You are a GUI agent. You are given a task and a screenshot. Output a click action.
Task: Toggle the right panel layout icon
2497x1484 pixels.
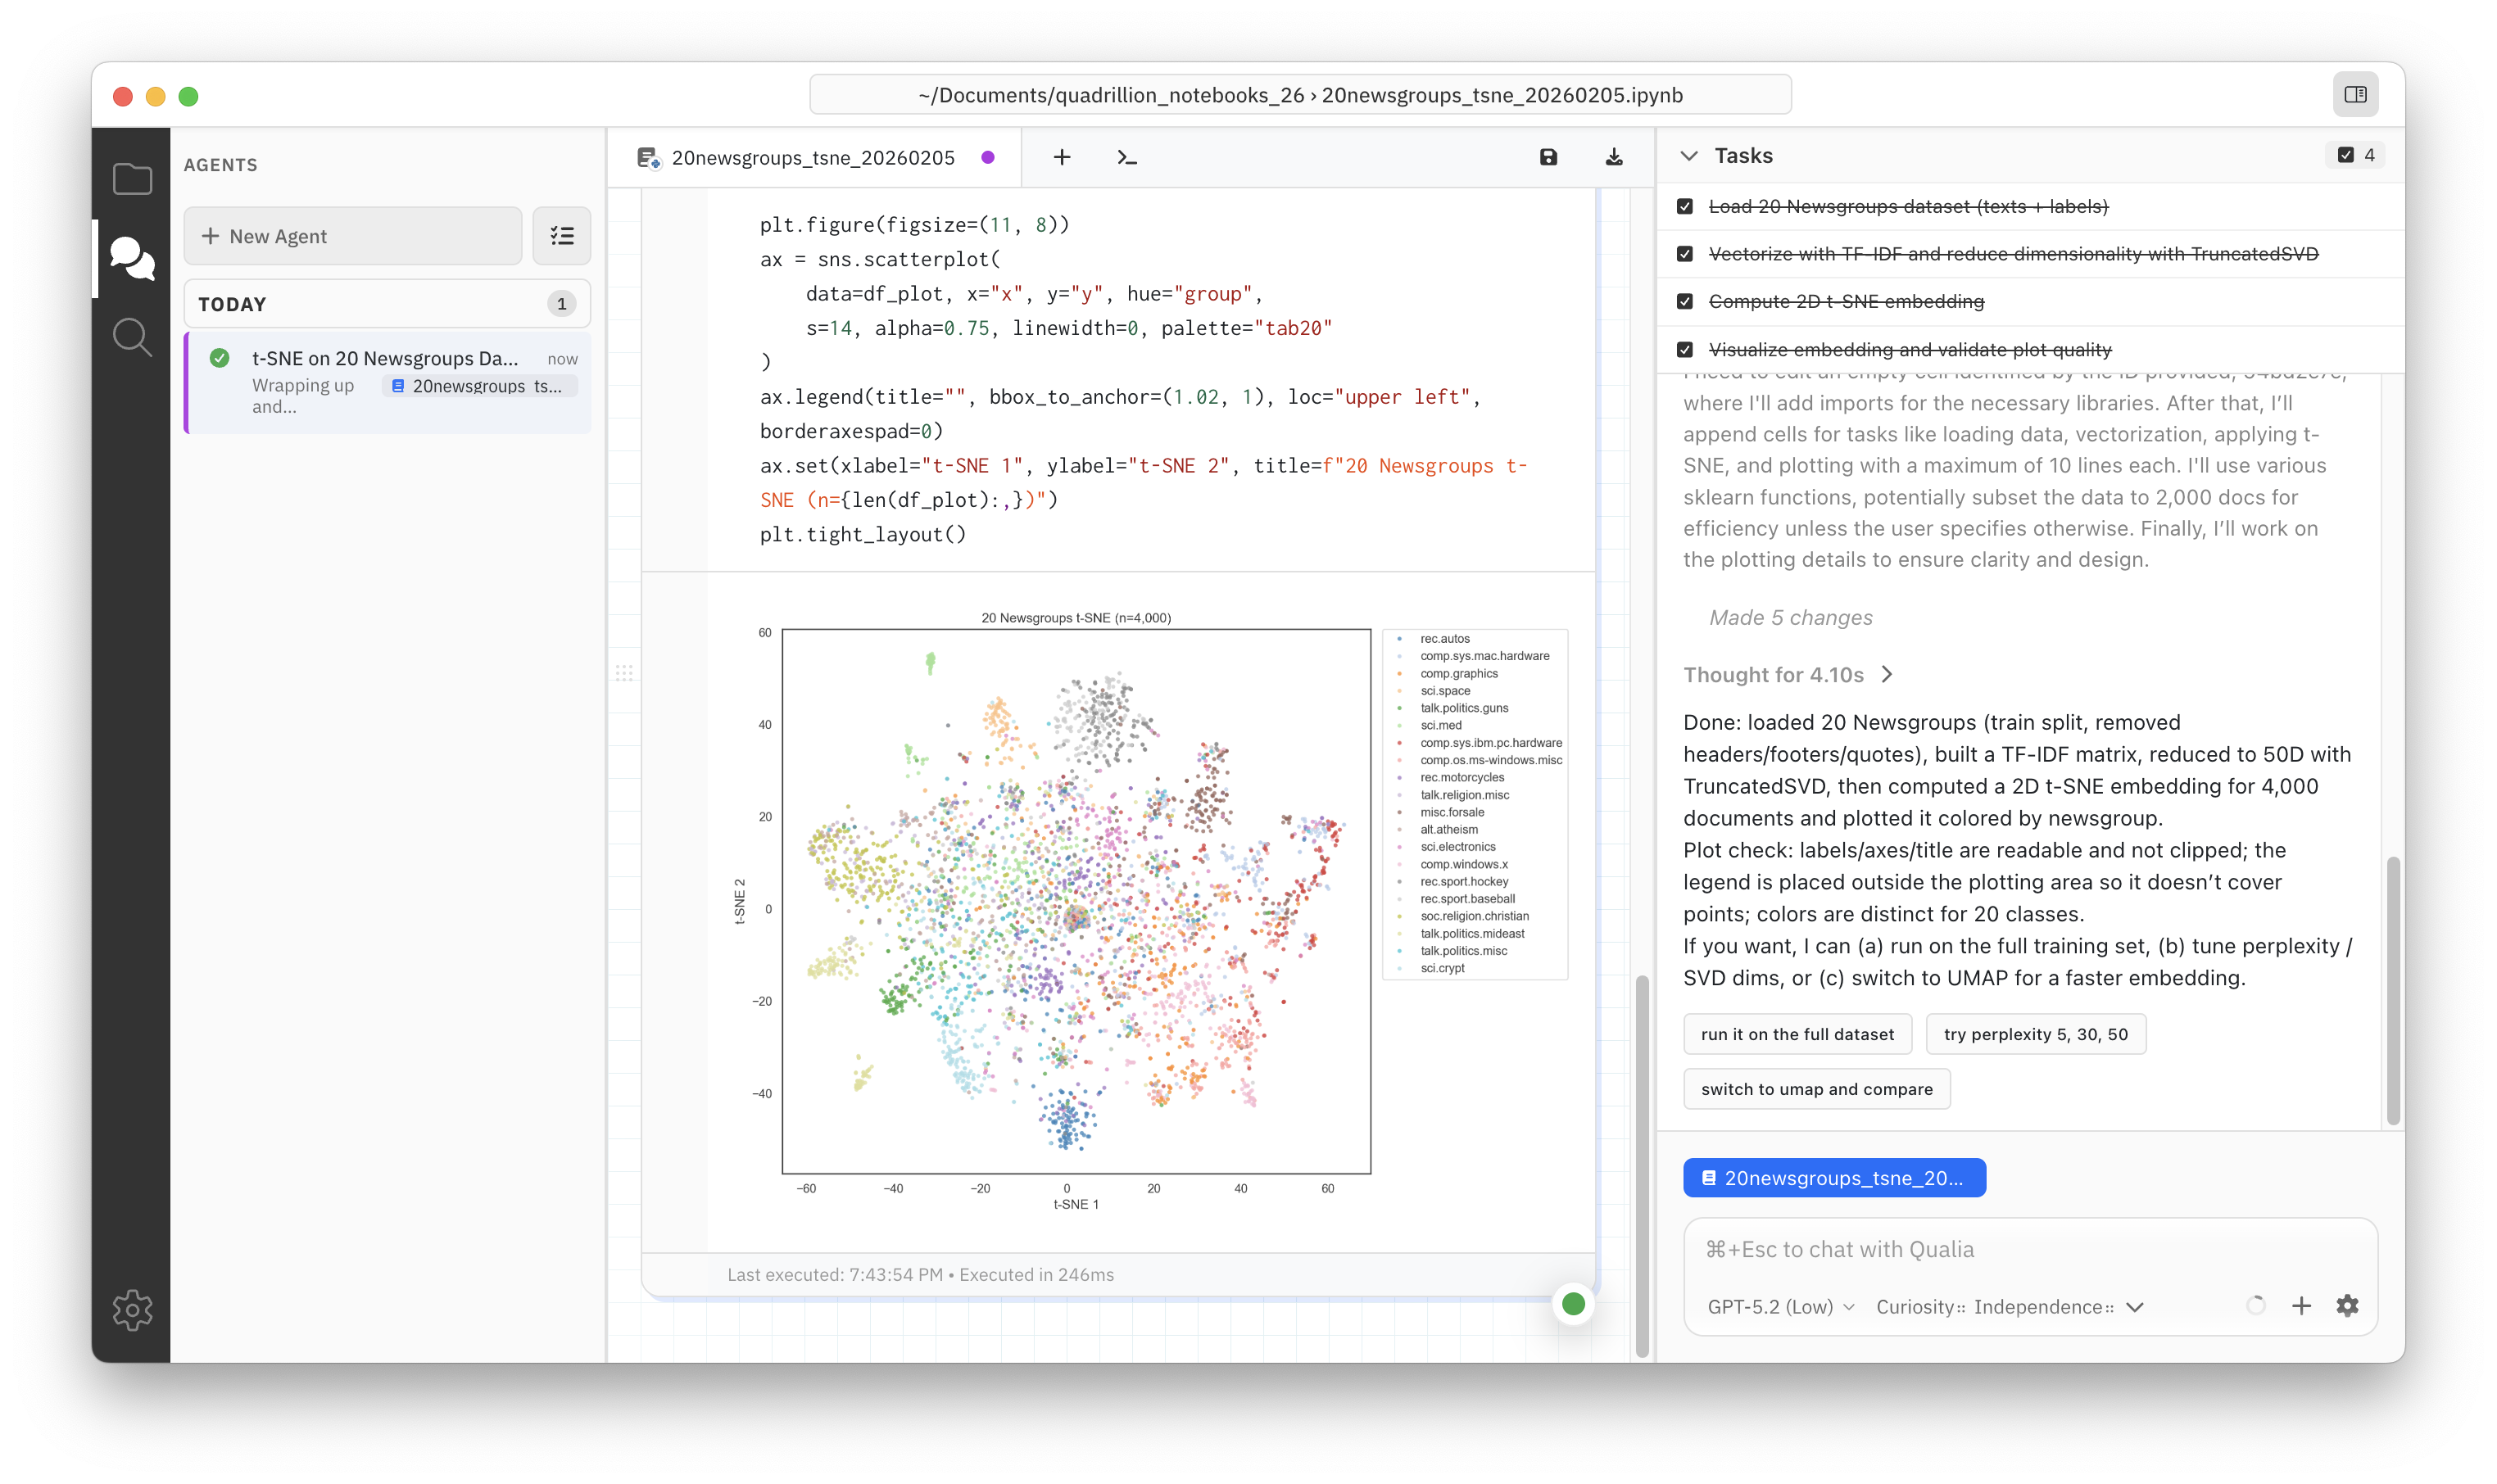(2355, 95)
